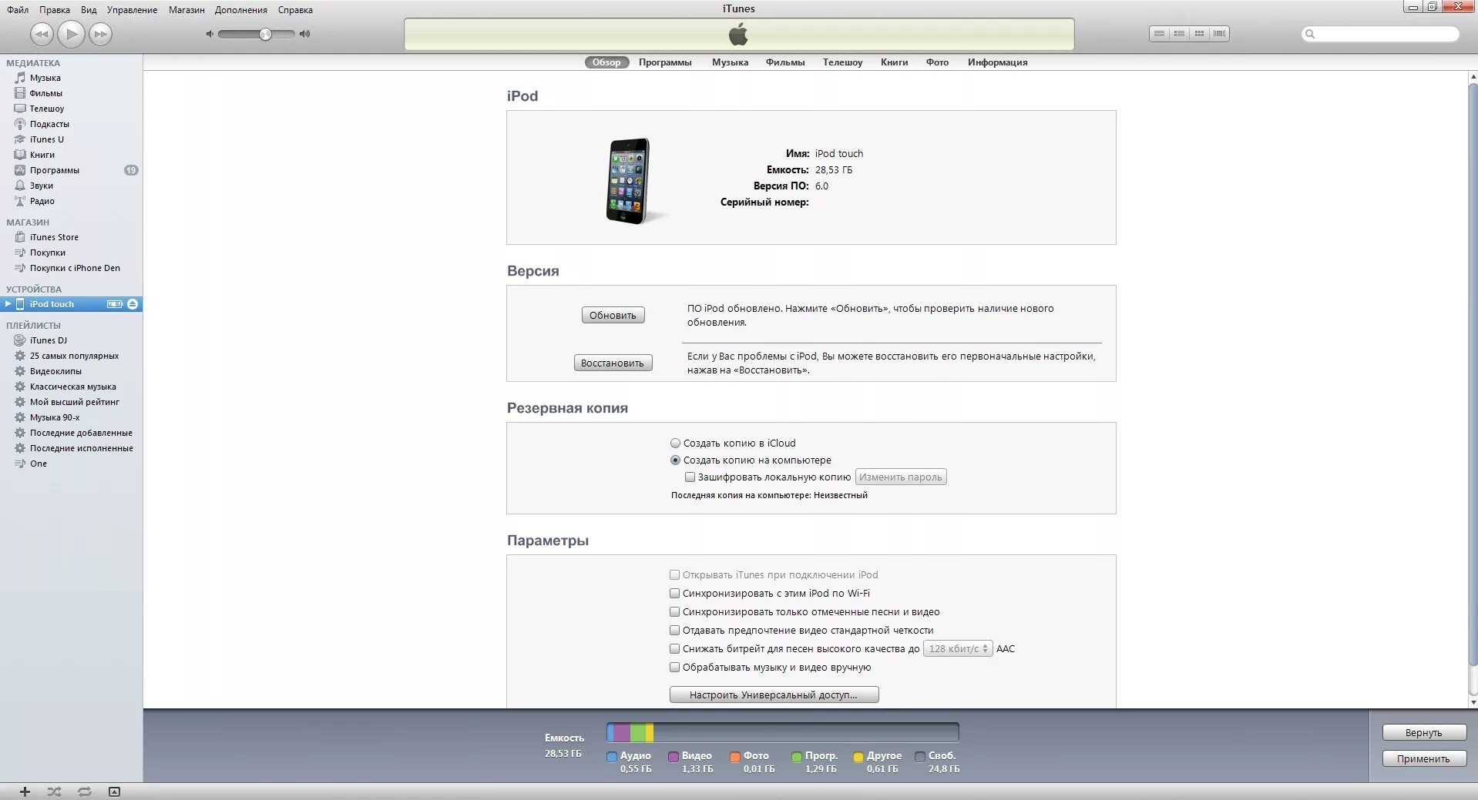The image size is (1478, 800).
Task: Click the next track fast-forward button
Action: pos(100,34)
